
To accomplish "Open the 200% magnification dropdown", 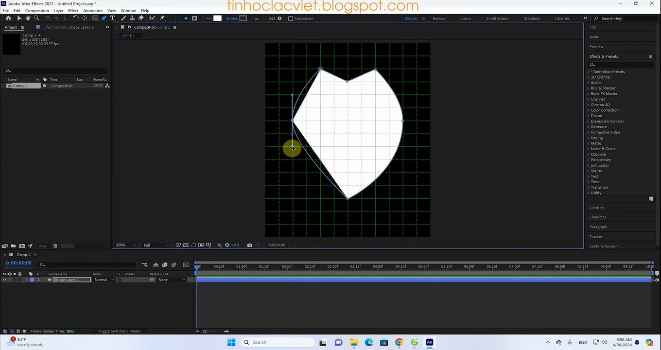I will pyautogui.click(x=125, y=245).
